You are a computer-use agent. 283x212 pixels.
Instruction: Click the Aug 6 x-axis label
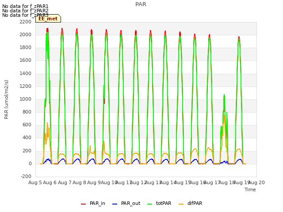[50, 182]
